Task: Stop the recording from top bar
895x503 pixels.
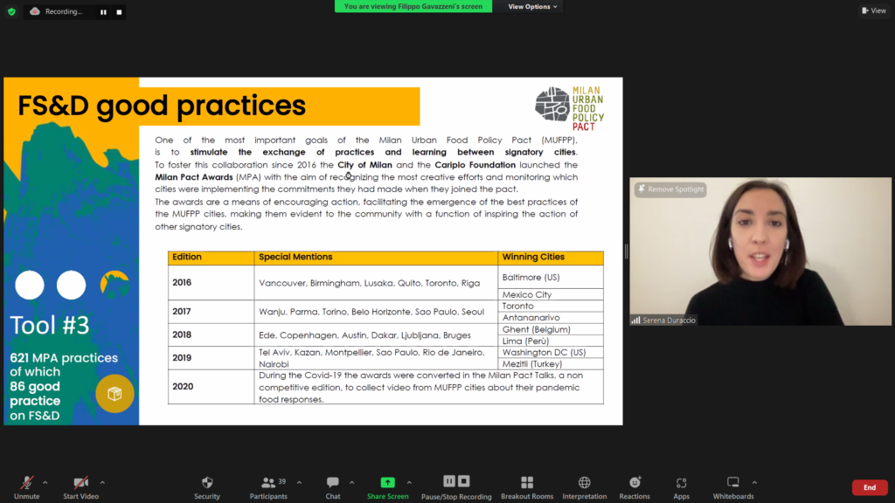Action: tap(119, 12)
